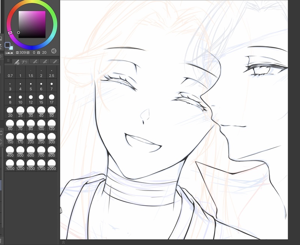Switch the color wheel color space icon
Viewport: 300px width, 245px height.
pos(54,51)
